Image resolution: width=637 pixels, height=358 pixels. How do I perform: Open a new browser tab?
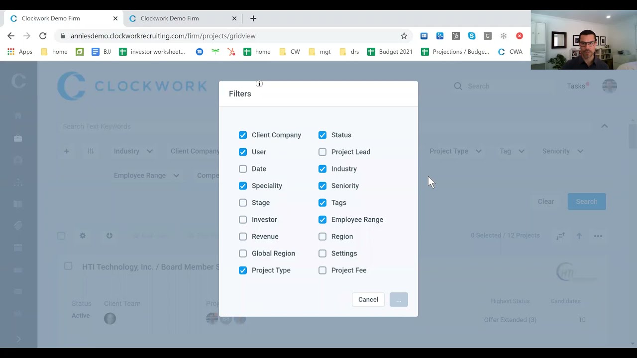(x=253, y=18)
